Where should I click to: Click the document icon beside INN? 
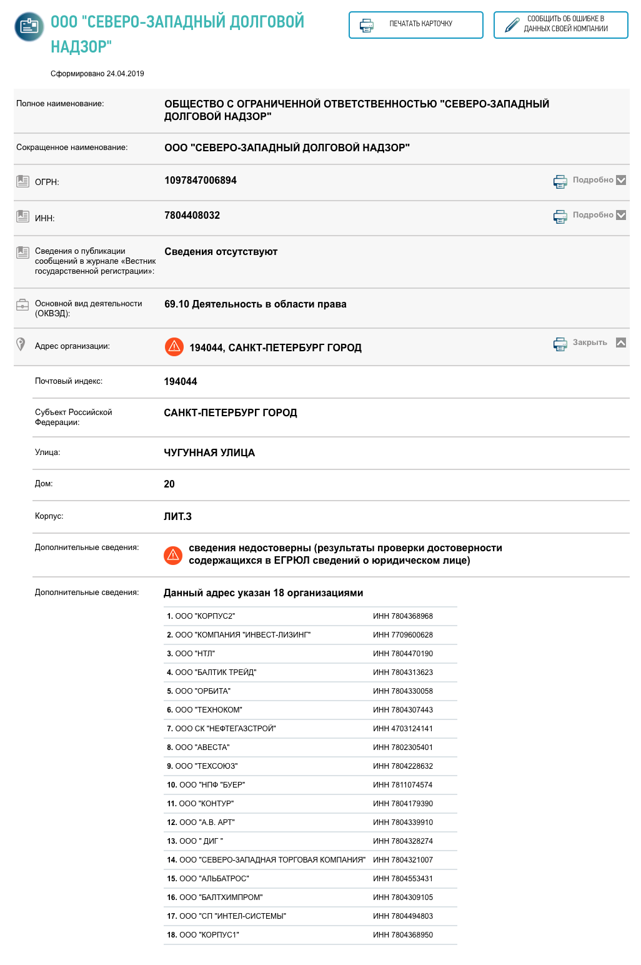coord(23,216)
